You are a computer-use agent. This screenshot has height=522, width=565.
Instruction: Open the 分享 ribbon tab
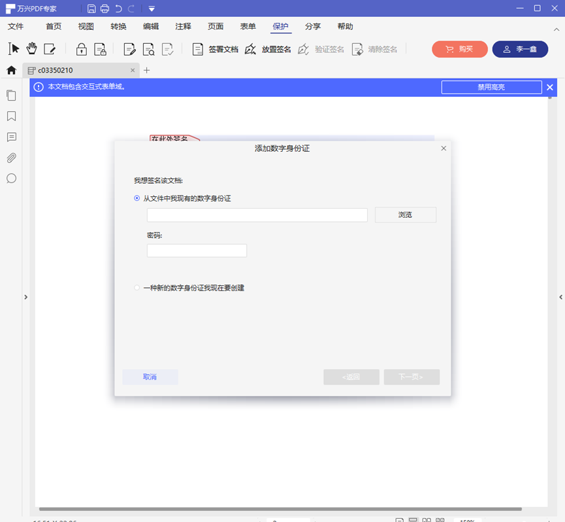(313, 26)
